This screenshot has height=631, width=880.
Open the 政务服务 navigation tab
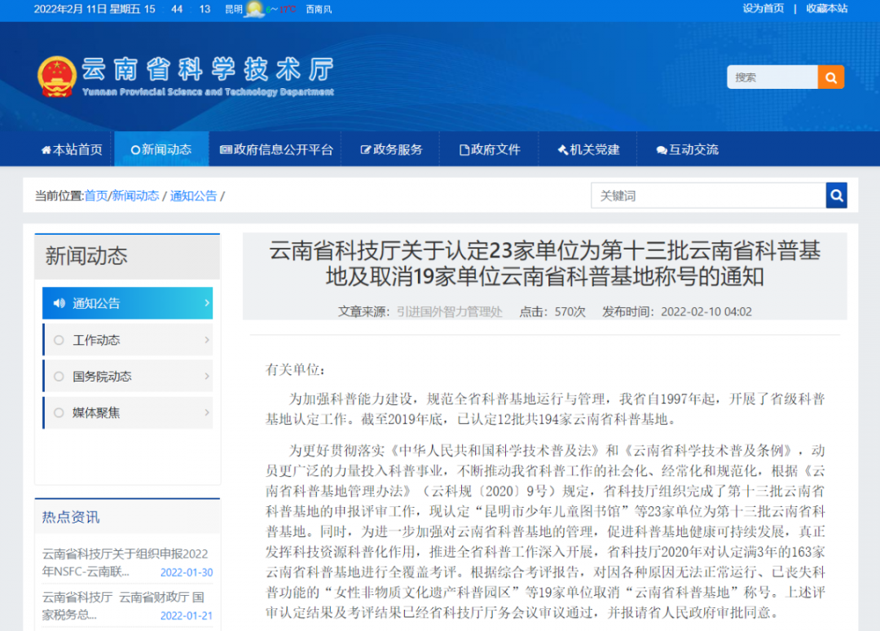391,150
